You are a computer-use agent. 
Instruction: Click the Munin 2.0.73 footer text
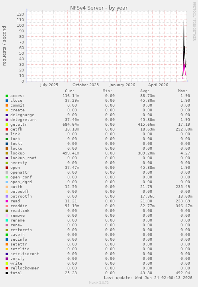(x=99, y=283)
